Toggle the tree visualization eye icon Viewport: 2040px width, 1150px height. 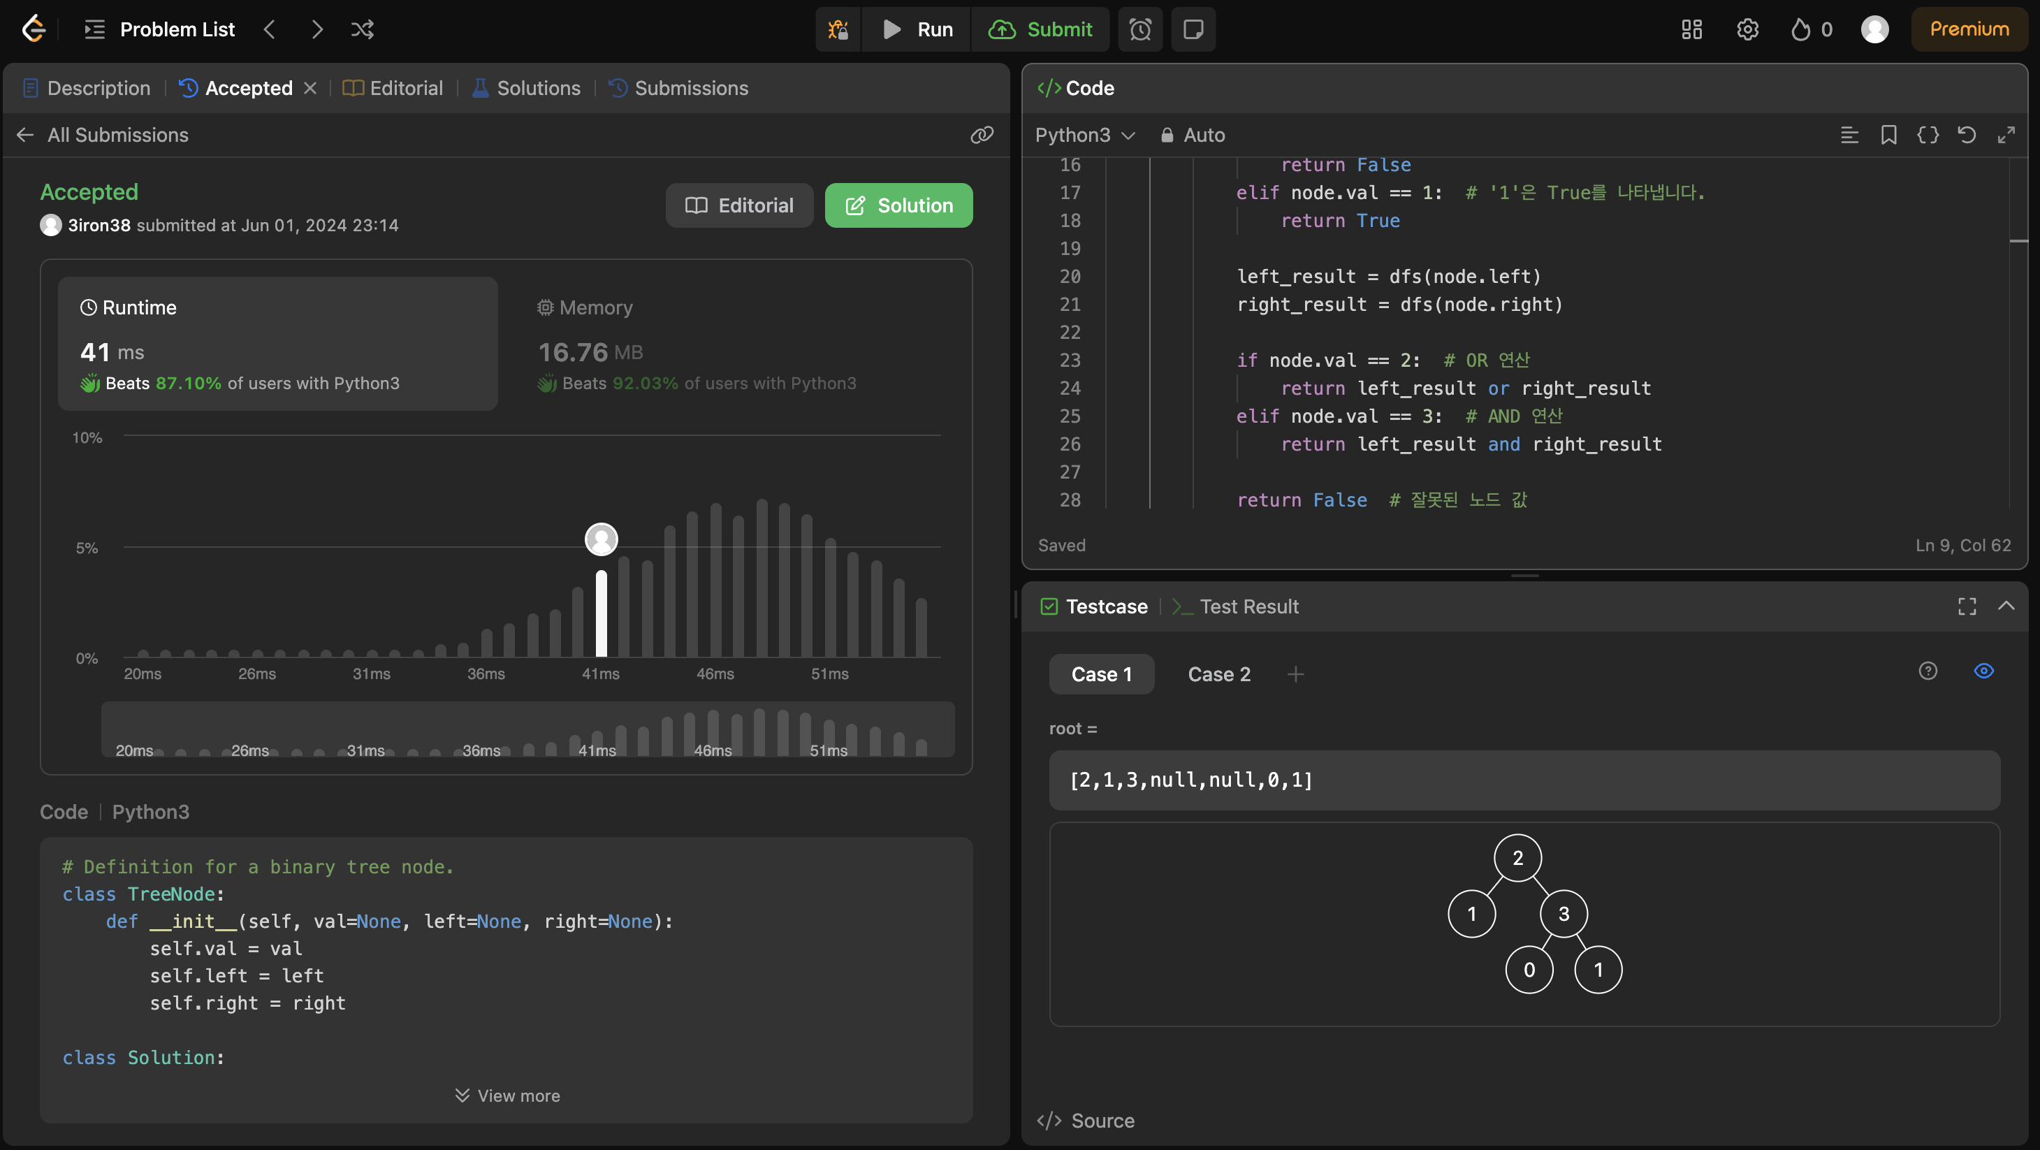(x=1984, y=671)
